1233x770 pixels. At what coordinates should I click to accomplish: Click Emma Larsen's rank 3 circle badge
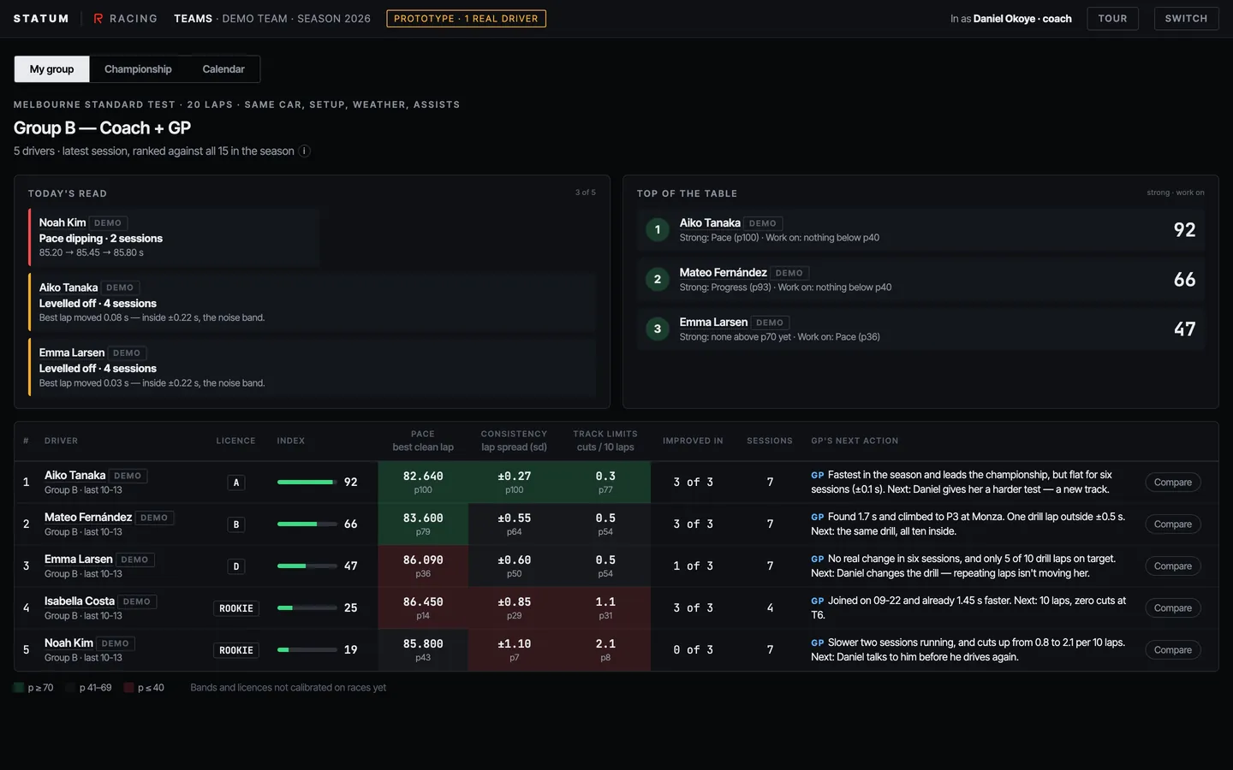[x=658, y=329]
